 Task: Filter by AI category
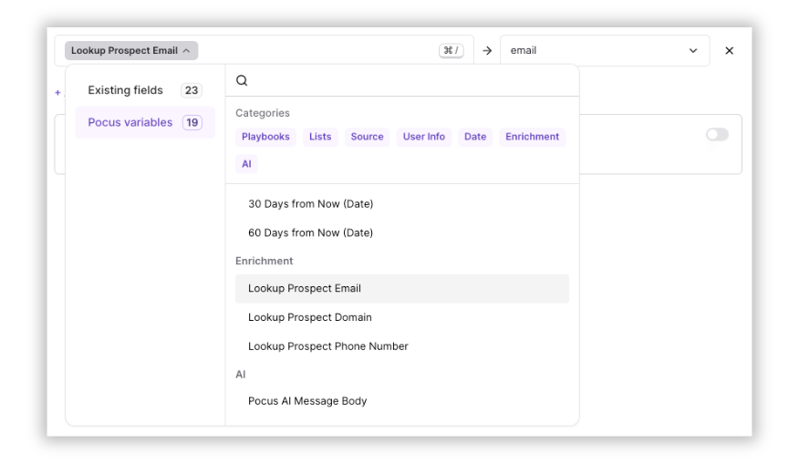246,164
